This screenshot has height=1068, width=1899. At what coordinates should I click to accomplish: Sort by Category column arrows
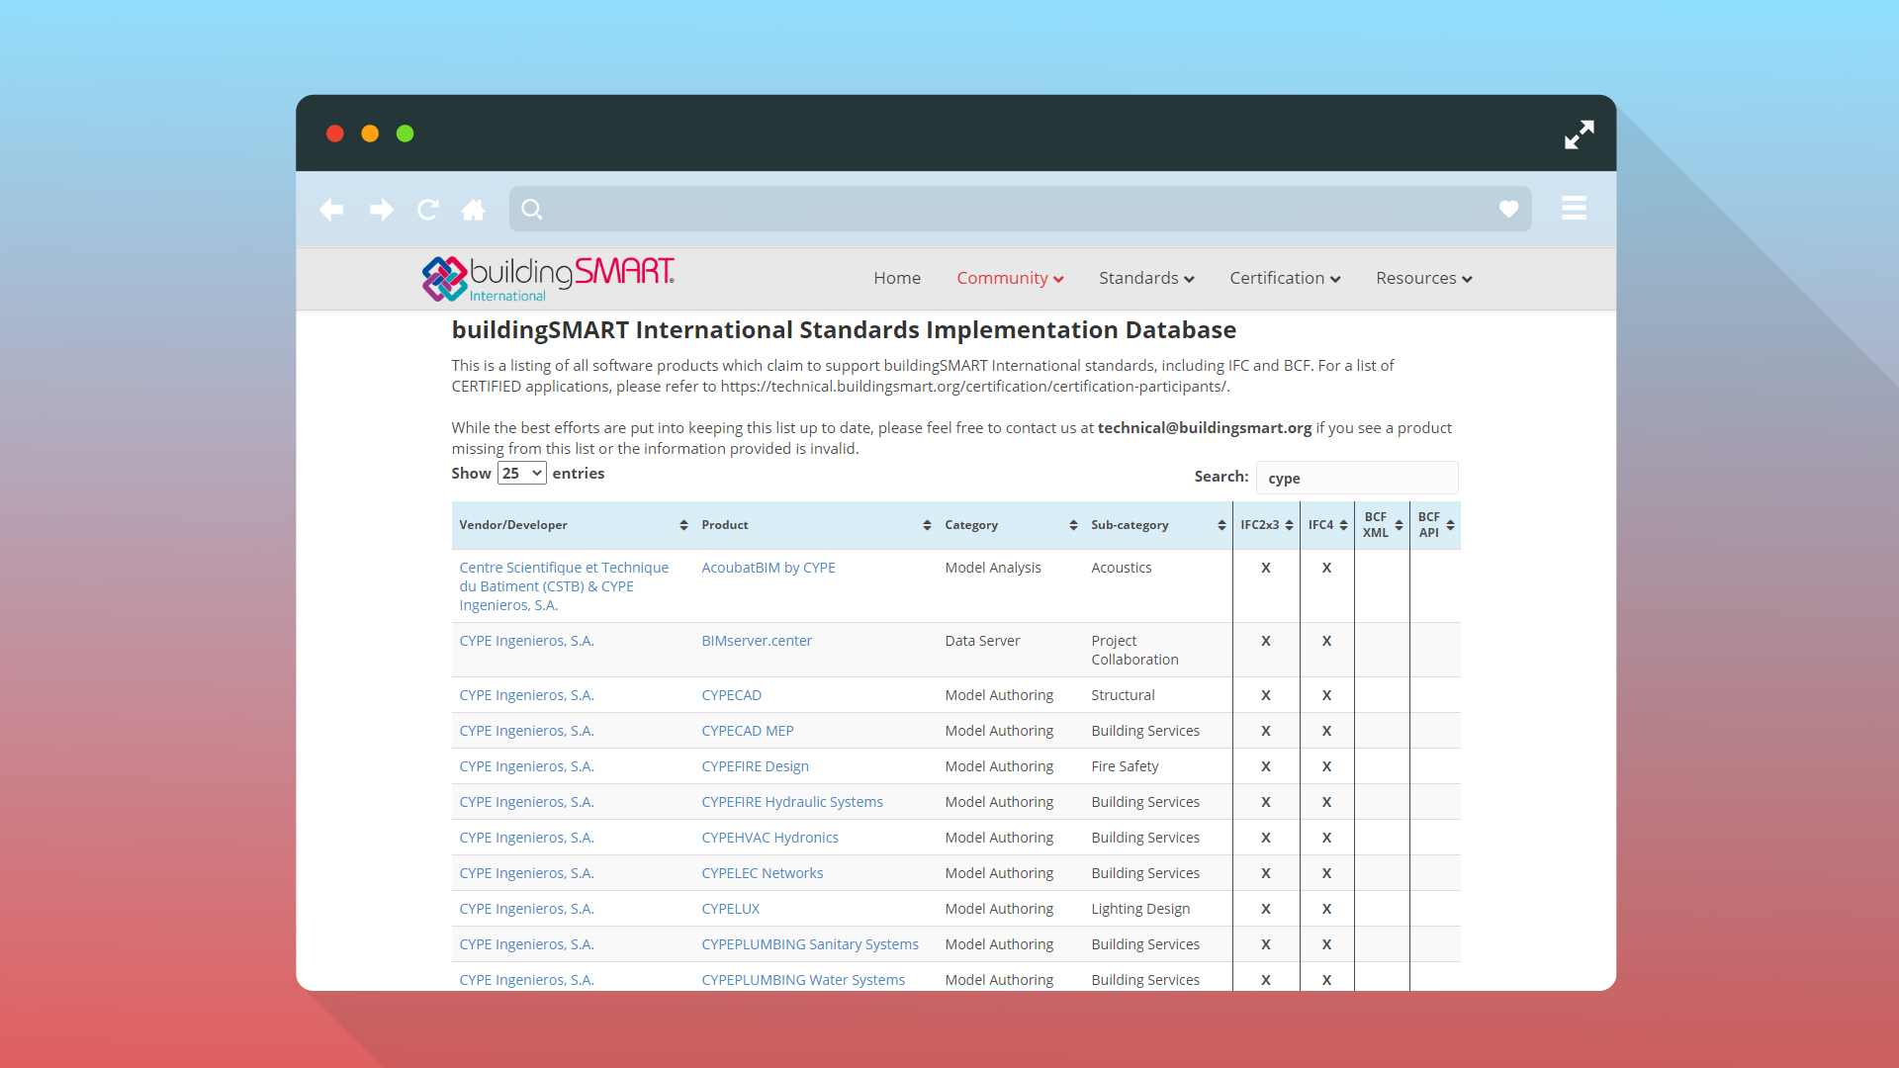tap(1073, 525)
